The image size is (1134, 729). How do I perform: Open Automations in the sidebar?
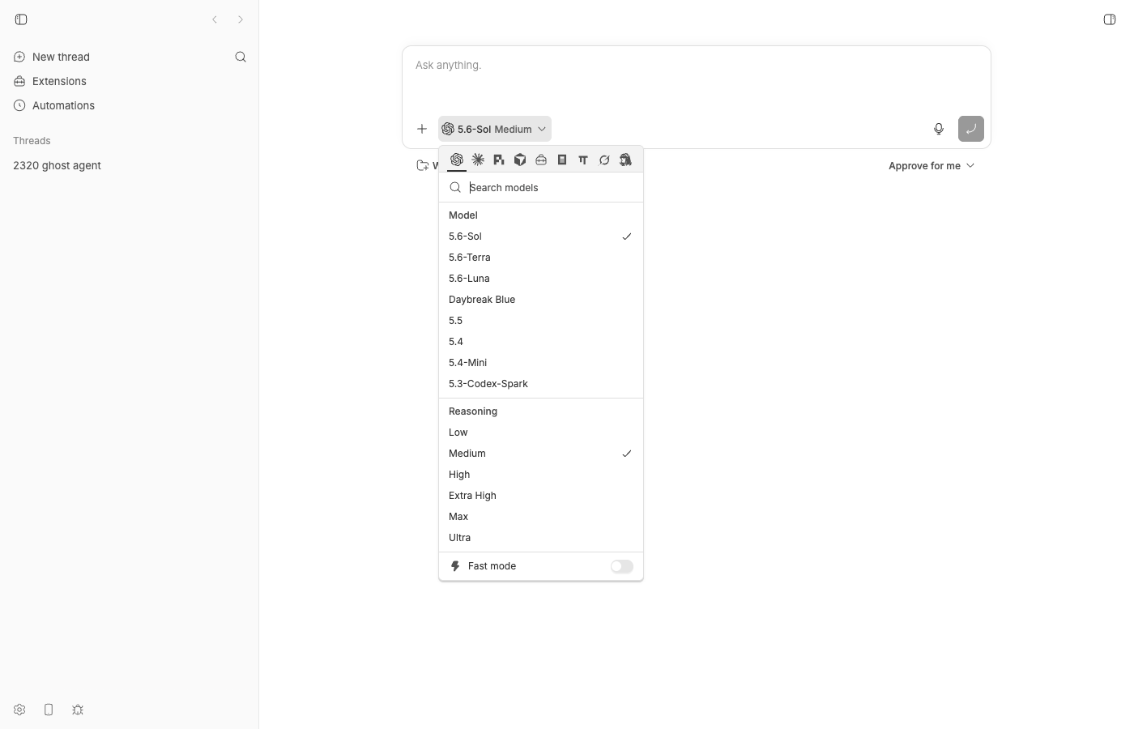[x=54, y=105]
